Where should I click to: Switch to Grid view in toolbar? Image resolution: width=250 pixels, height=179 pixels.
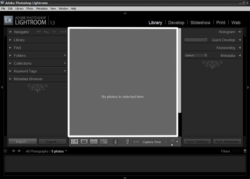(x=74, y=142)
